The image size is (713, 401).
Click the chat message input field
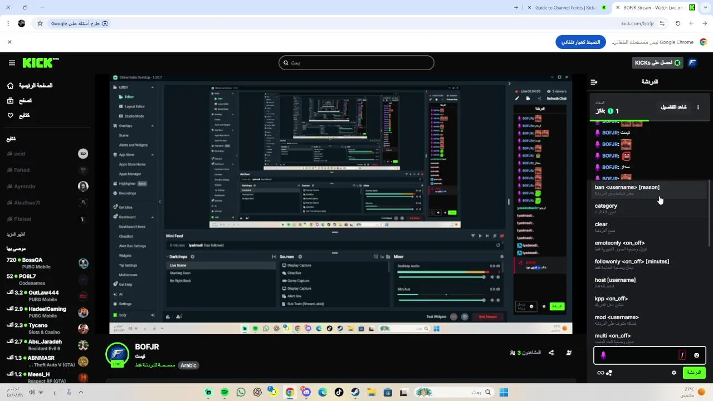tap(649, 355)
